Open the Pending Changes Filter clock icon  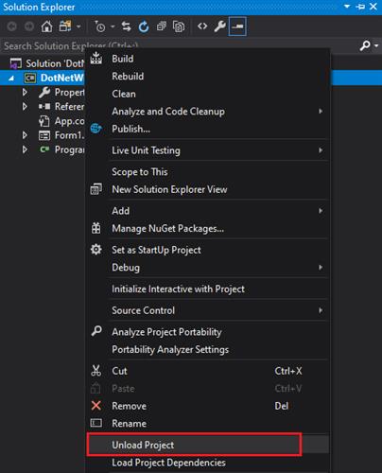[x=100, y=26]
